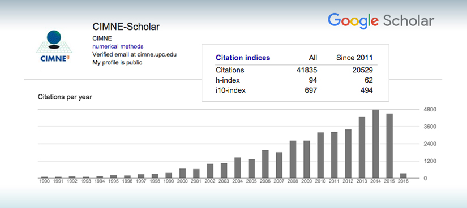Click the Citations per year heading
Image resolution: width=467 pixels, height=208 pixels.
tap(65, 97)
